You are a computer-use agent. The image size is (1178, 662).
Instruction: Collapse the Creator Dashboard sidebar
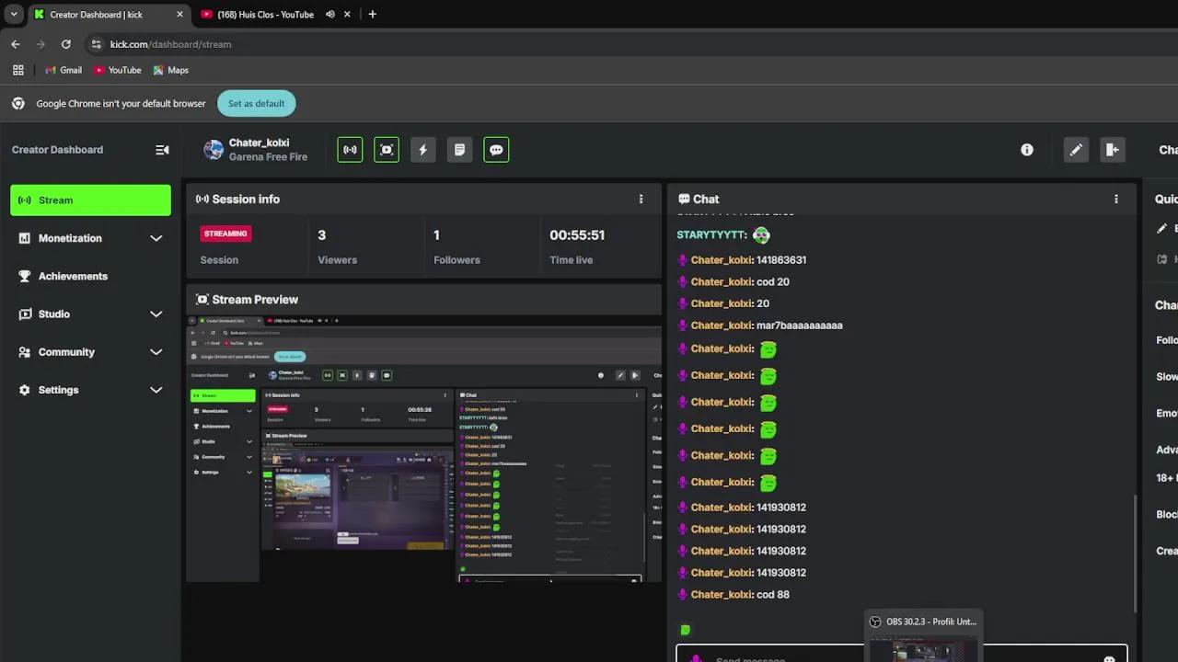[162, 150]
